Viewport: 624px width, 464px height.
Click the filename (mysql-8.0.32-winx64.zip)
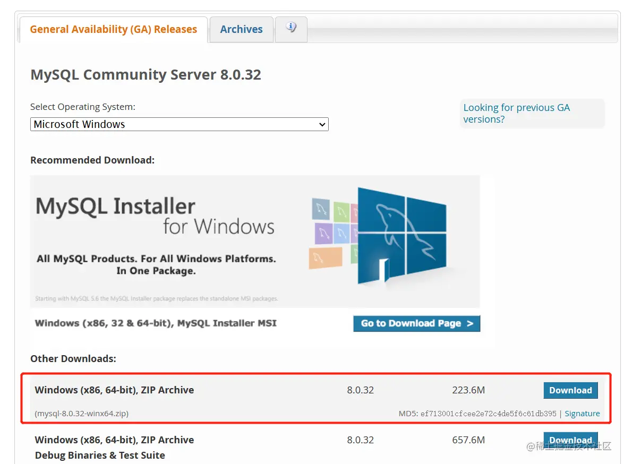[x=82, y=414]
